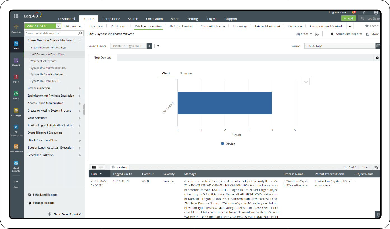Open the AD Management module

tap(16, 130)
